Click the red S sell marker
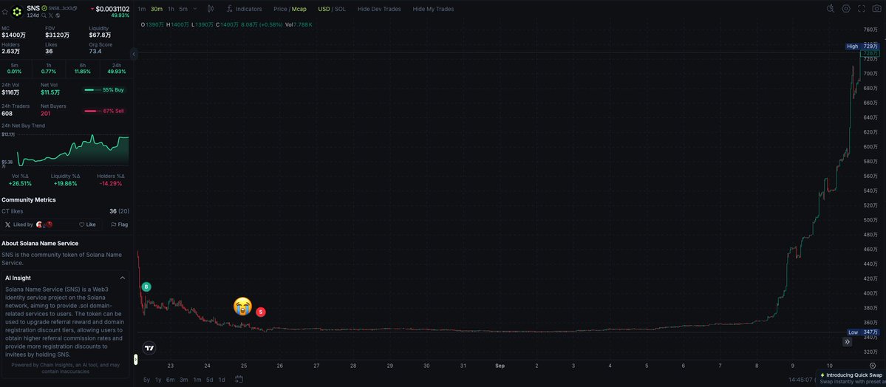 pyautogui.click(x=261, y=312)
